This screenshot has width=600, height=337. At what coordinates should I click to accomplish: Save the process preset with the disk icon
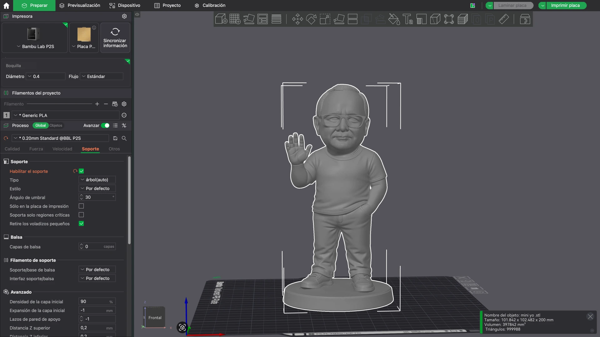coord(115,138)
